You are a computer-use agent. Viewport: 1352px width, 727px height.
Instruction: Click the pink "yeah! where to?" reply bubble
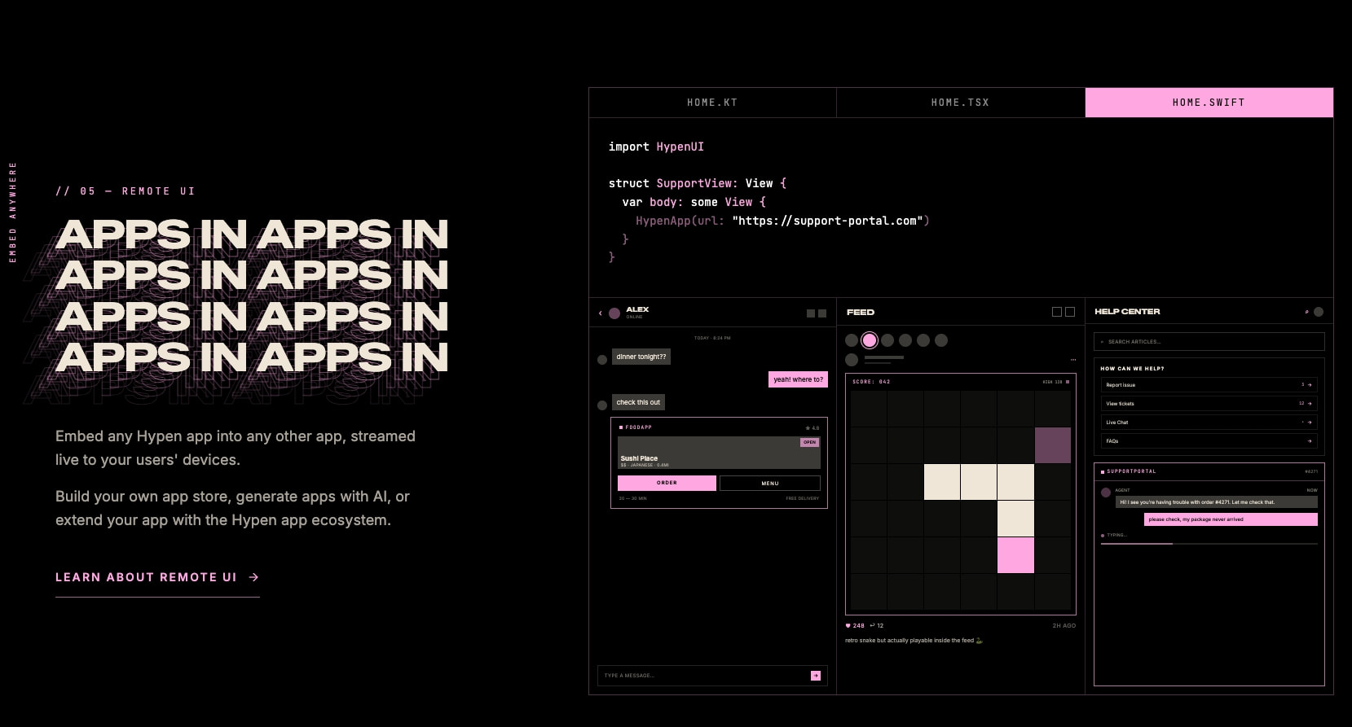click(x=798, y=379)
